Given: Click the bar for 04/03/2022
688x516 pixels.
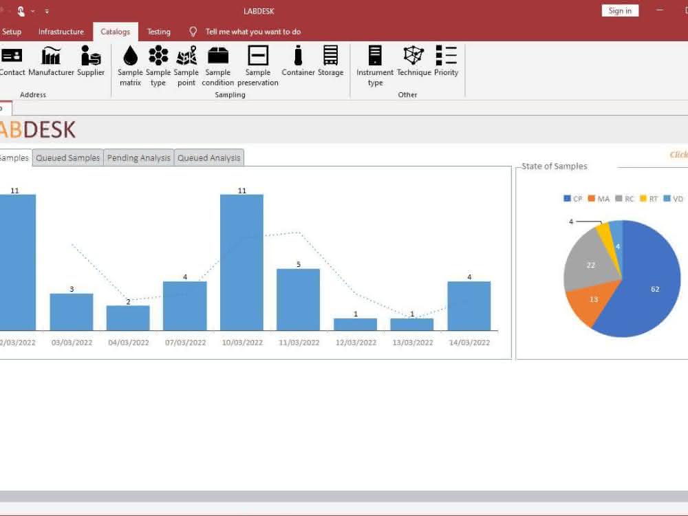Looking at the screenshot, I should tap(128, 318).
